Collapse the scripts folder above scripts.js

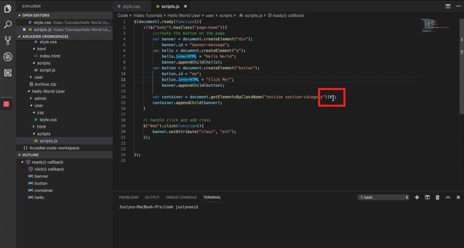coord(44,134)
